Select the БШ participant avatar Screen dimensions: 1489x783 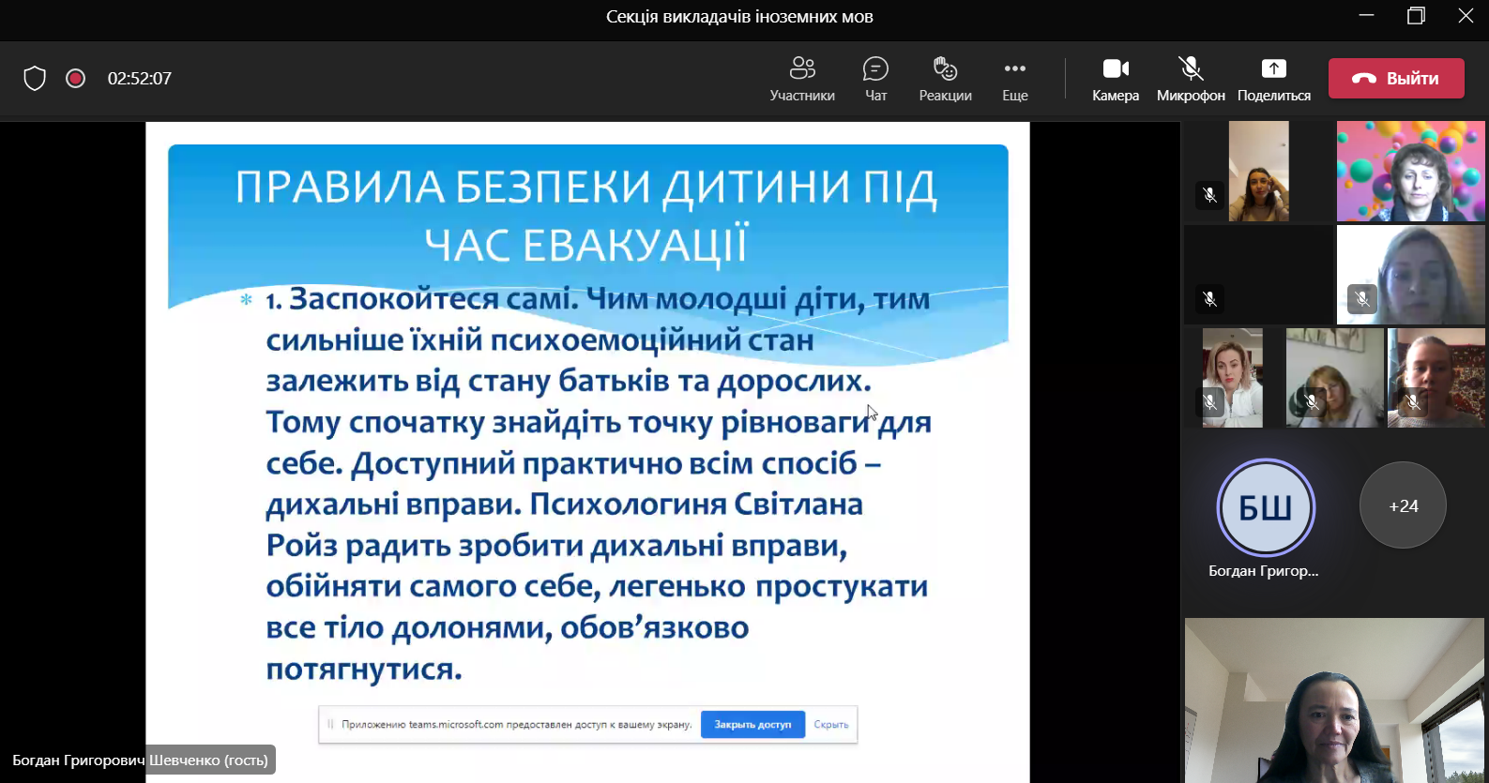click(x=1266, y=507)
